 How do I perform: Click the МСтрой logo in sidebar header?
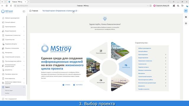click(x=7, y=11)
